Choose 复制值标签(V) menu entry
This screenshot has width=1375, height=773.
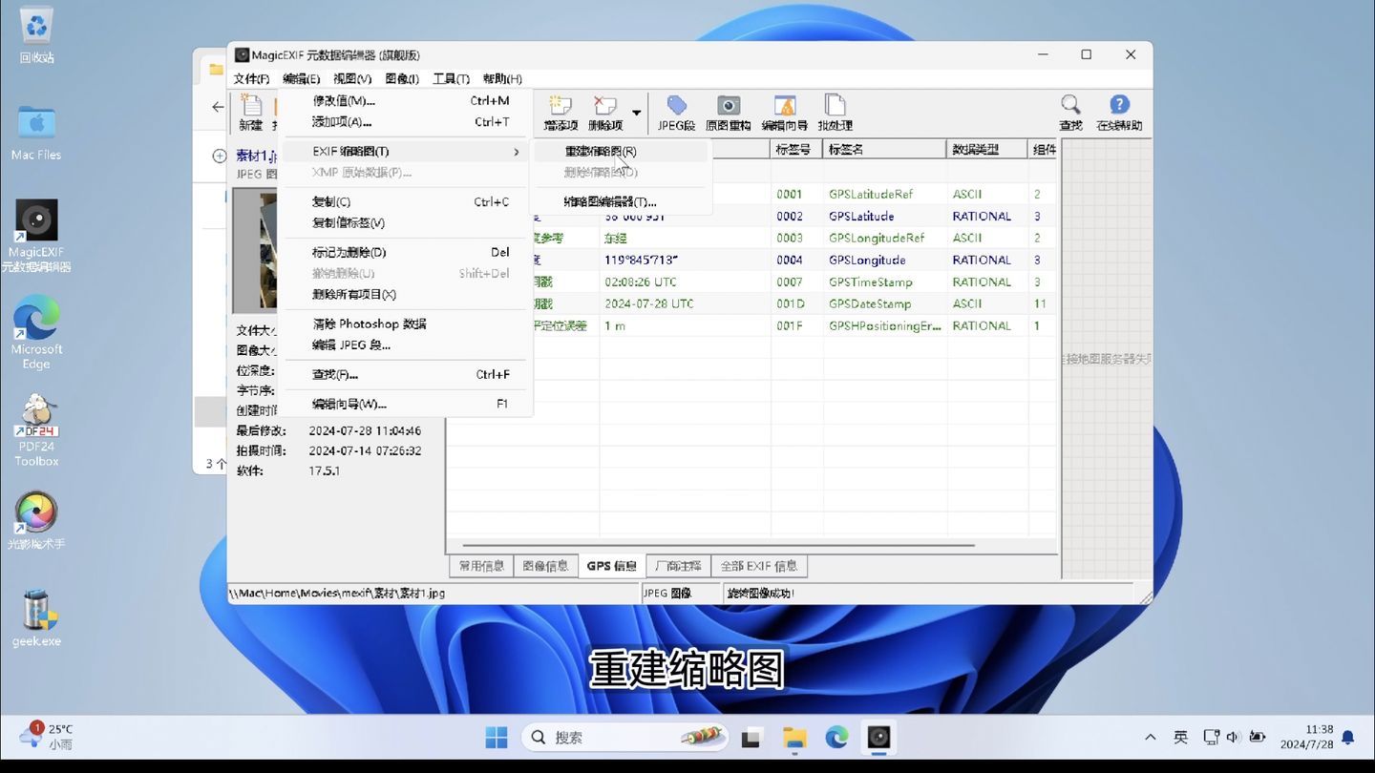406,222
